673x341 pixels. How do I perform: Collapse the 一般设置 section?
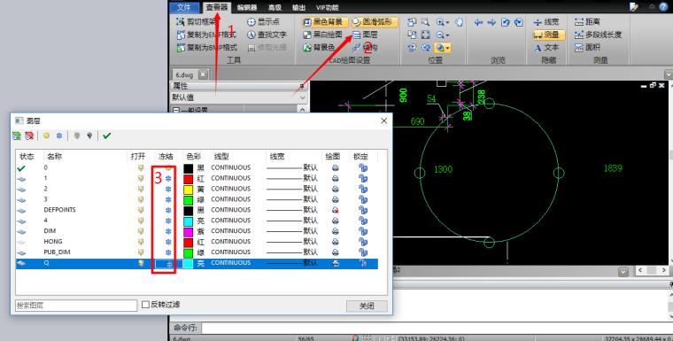tap(175, 111)
